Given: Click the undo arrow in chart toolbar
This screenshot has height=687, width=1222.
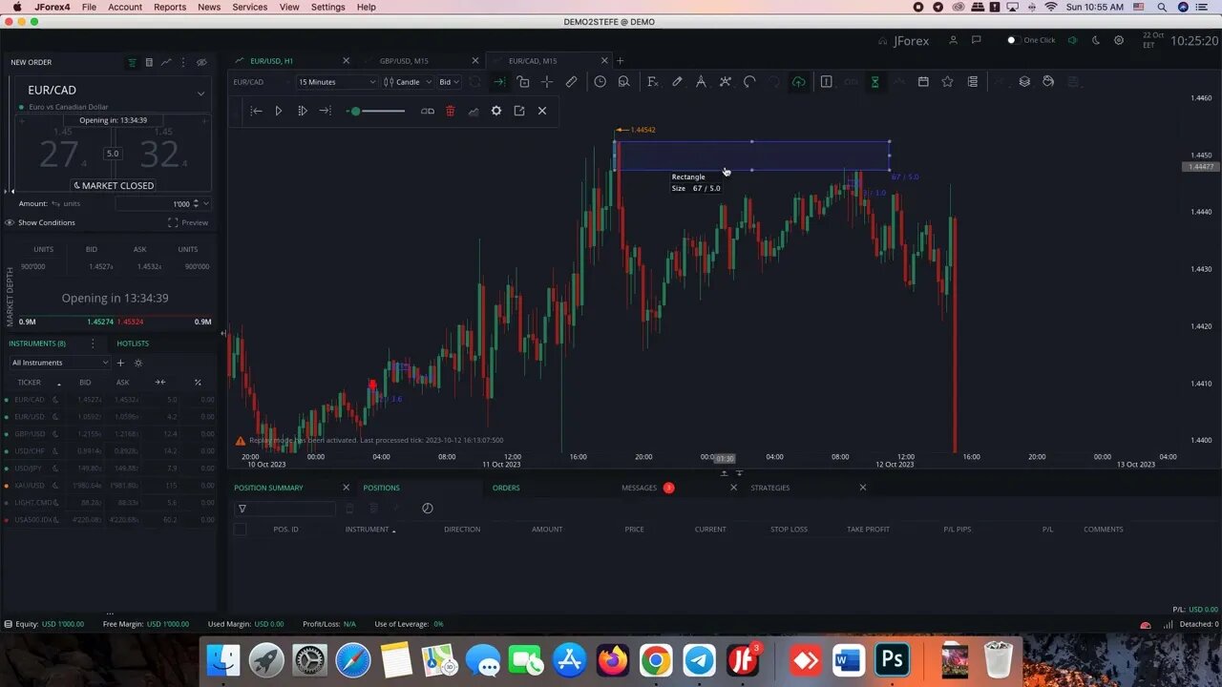Looking at the screenshot, I should (x=749, y=82).
